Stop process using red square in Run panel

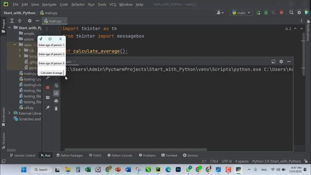[x=48, y=87]
